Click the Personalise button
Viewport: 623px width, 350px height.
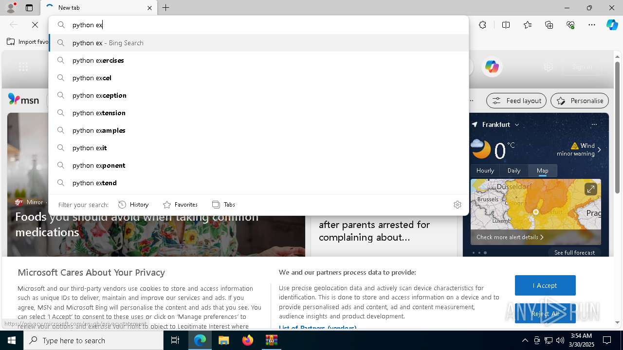click(x=580, y=101)
